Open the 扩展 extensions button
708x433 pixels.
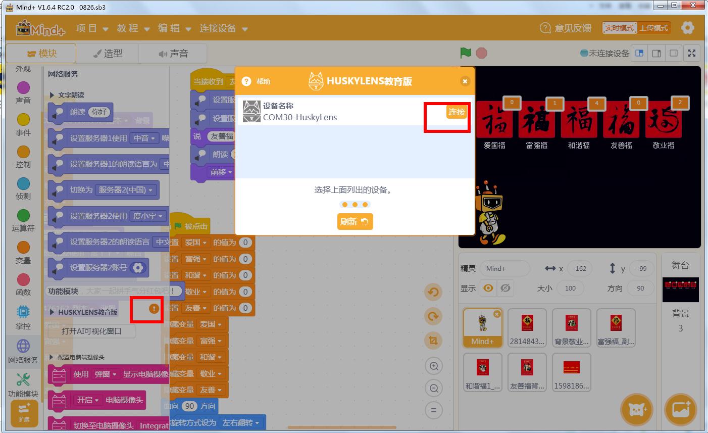[24, 413]
